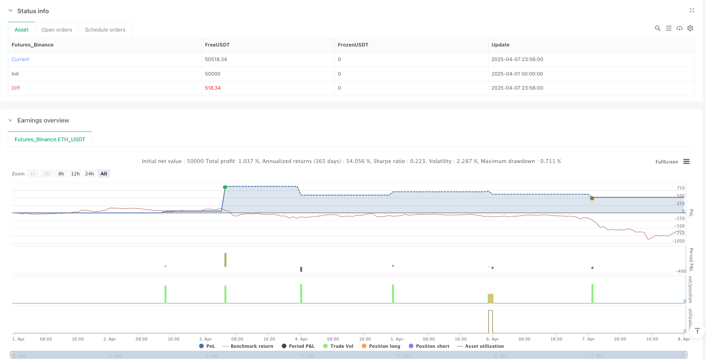Hide the Benchmark return series

point(248,346)
